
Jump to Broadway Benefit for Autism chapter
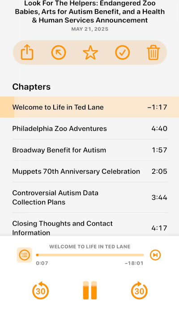click(x=89, y=150)
